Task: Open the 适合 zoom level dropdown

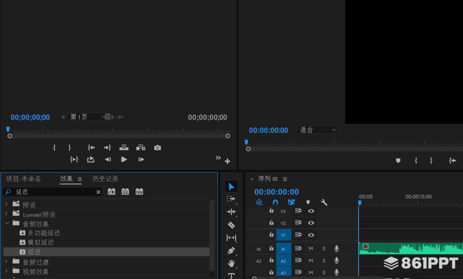Action: (317, 130)
